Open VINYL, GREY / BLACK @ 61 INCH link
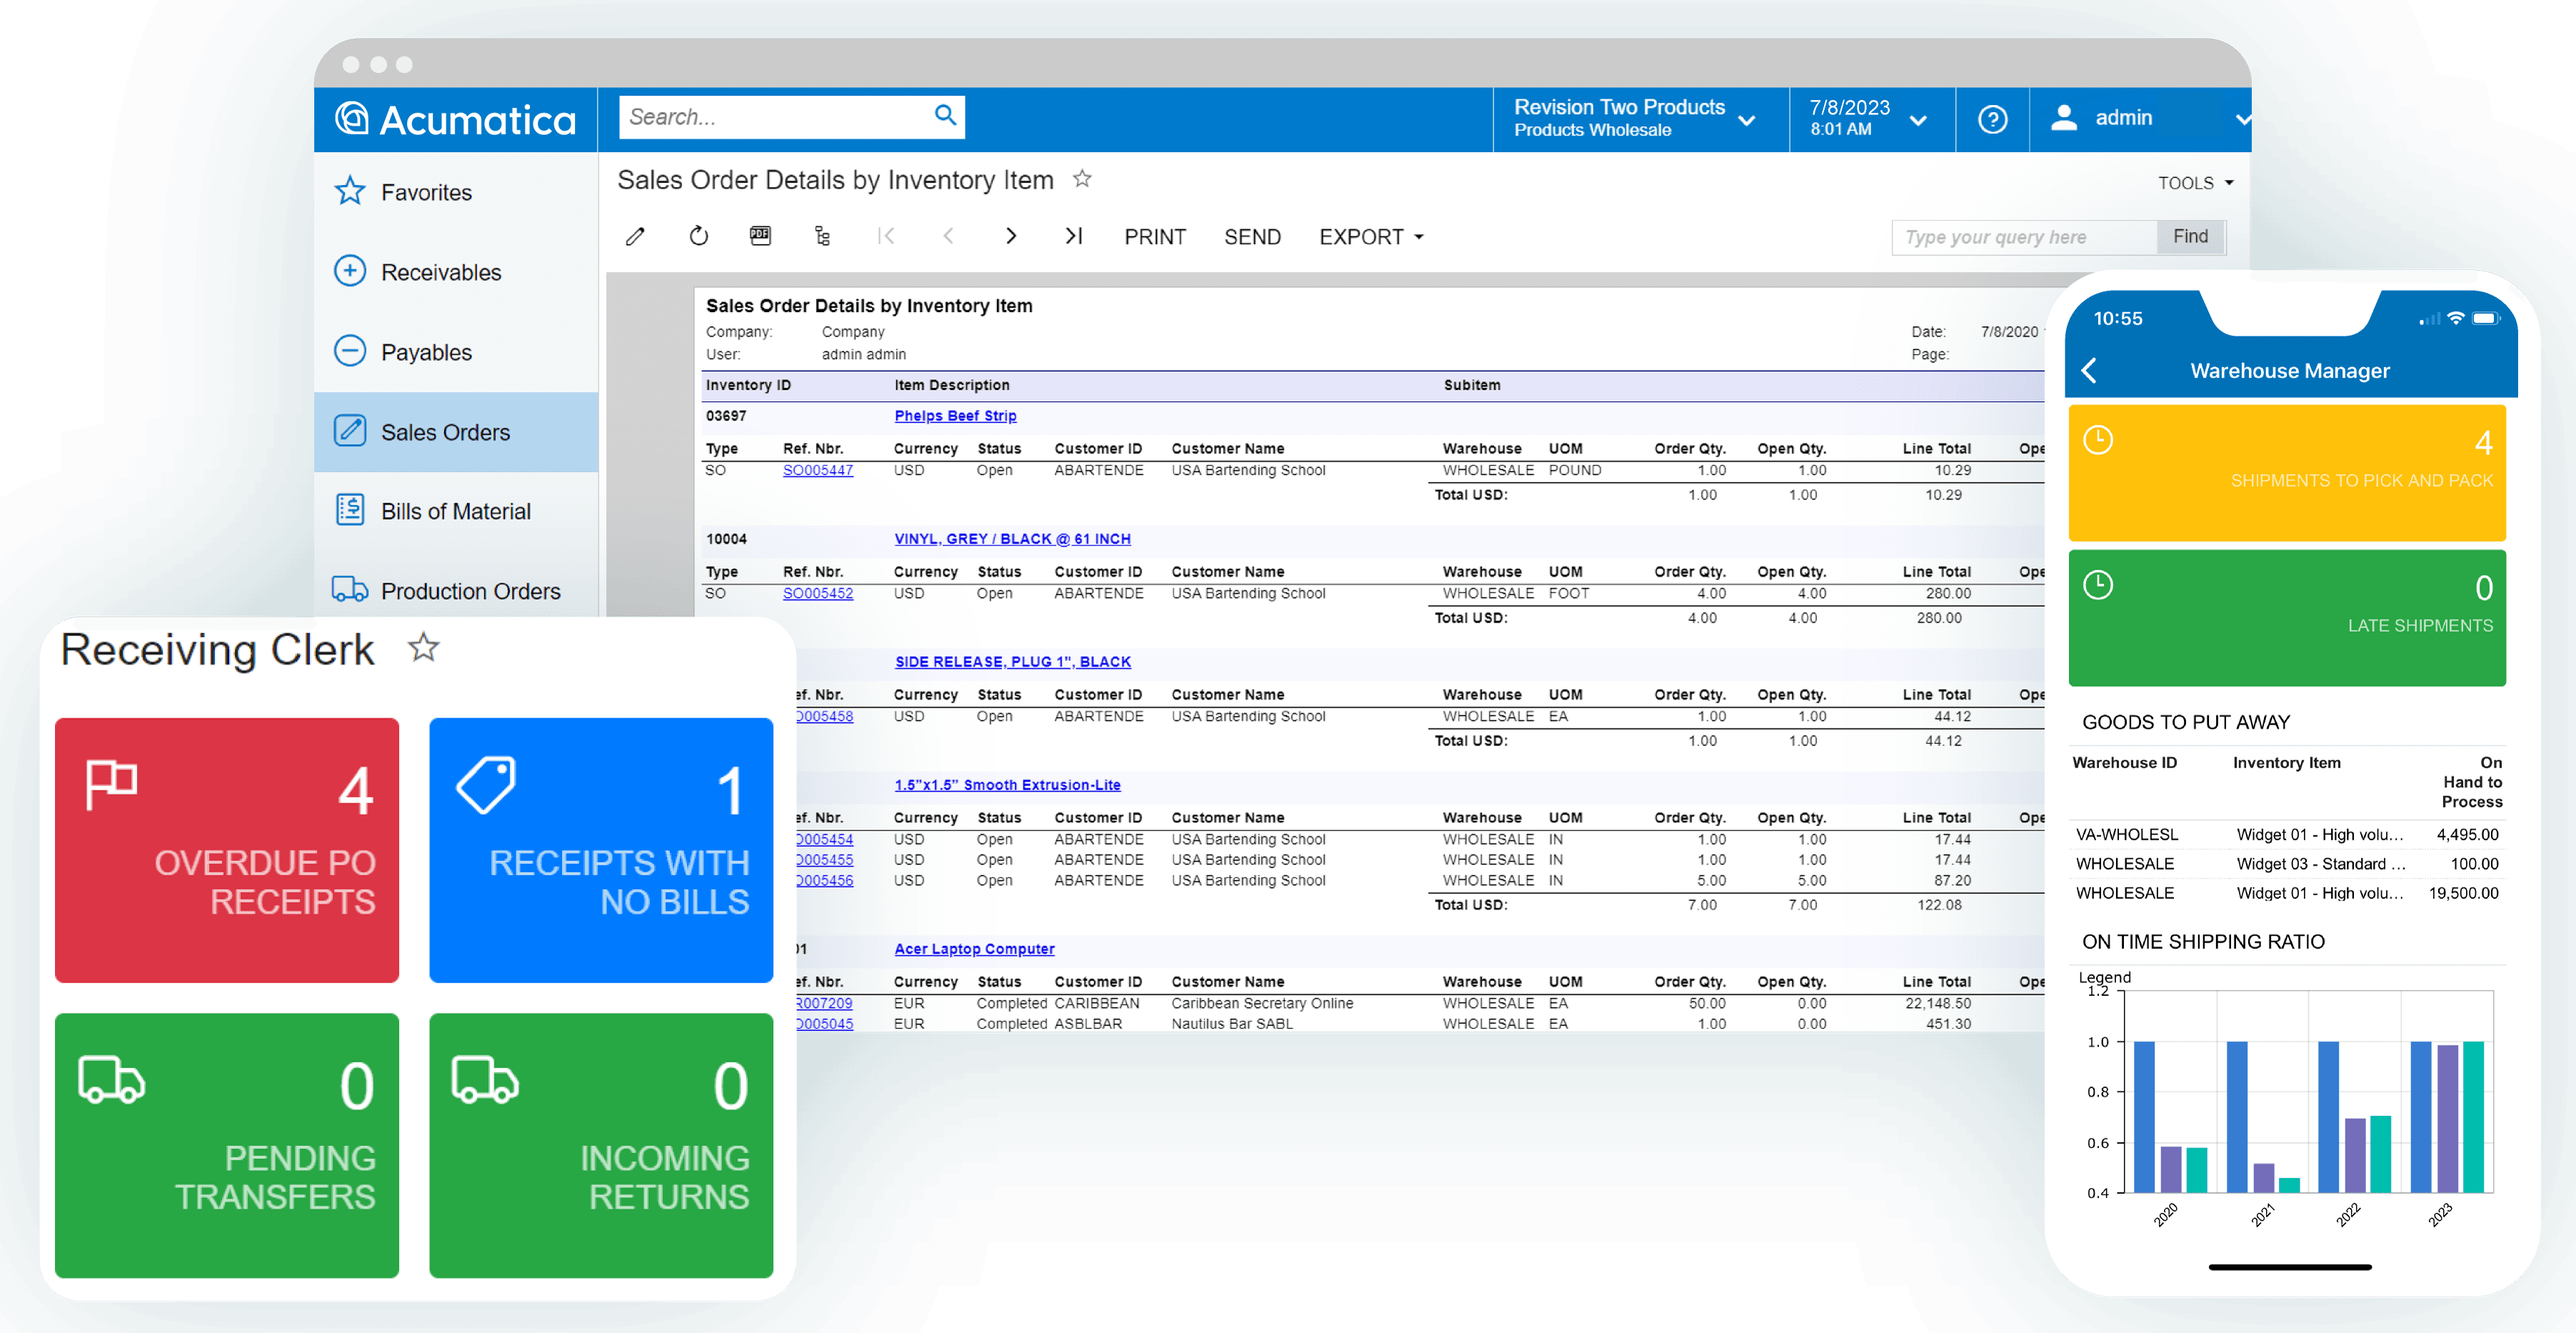2576x1333 pixels. pyautogui.click(x=1012, y=539)
